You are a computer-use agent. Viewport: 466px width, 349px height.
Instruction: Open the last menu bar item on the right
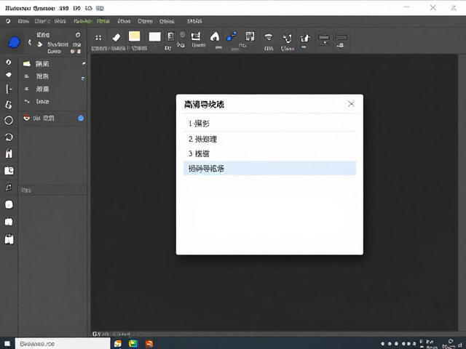(194, 21)
